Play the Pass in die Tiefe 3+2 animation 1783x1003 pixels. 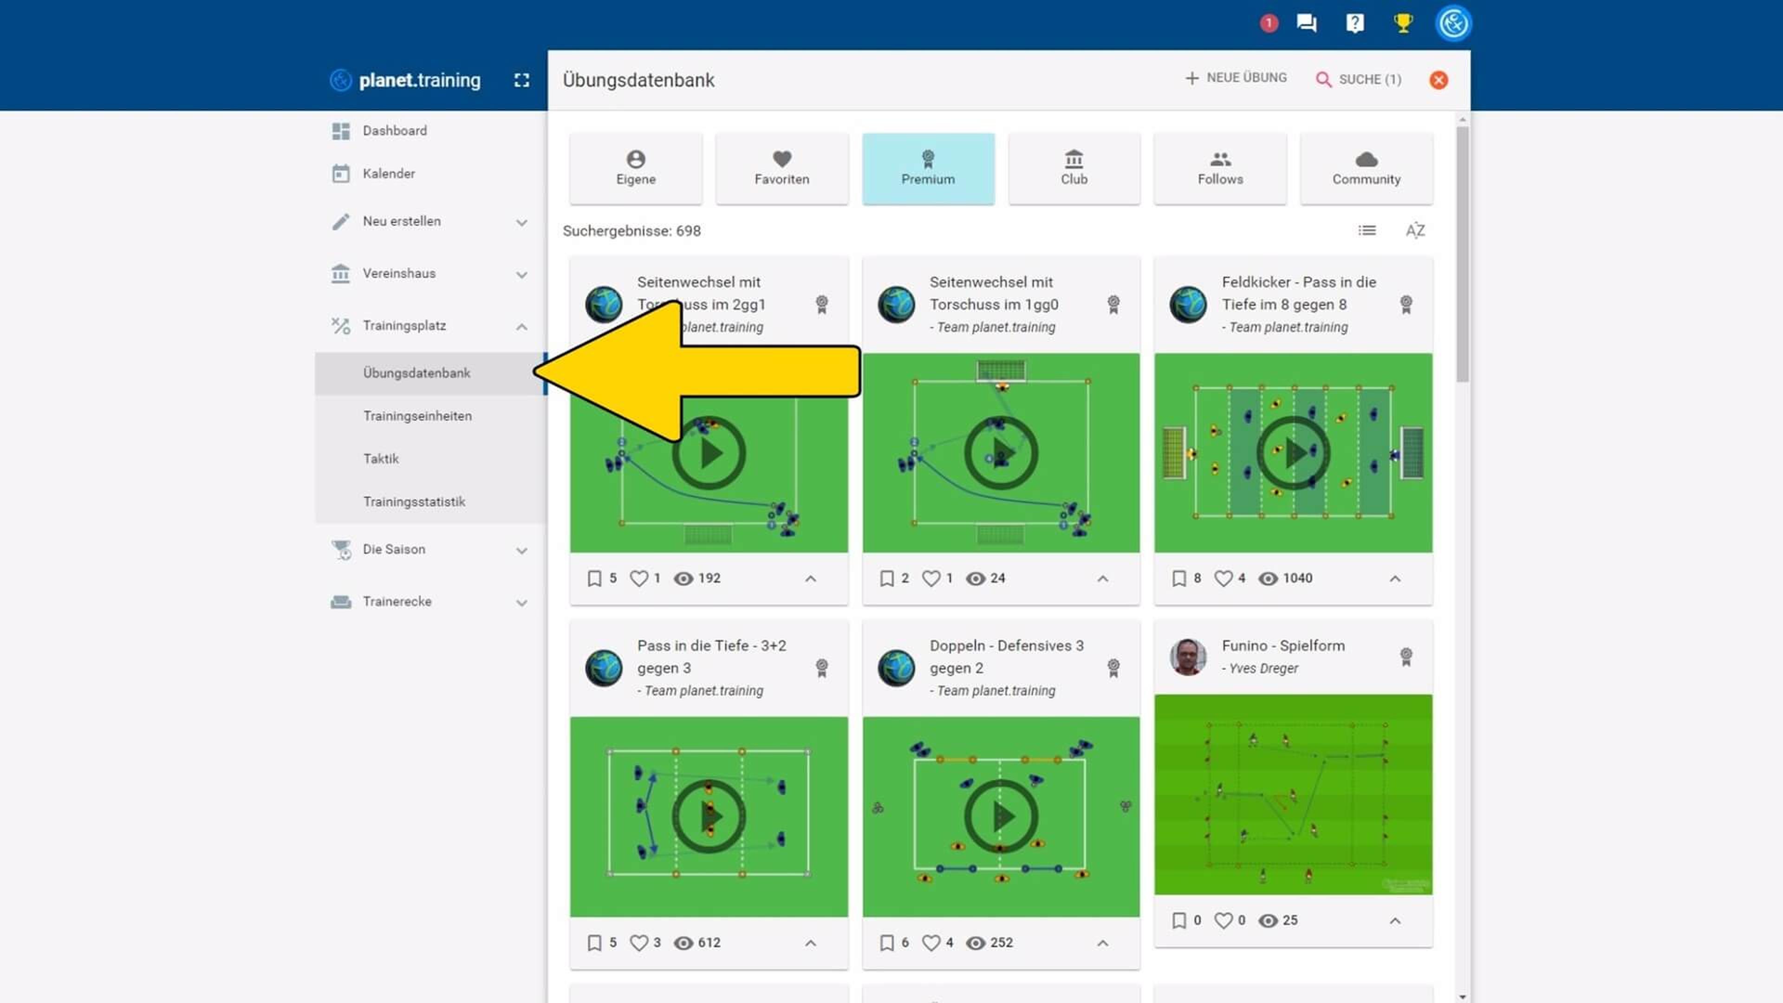tap(708, 817)
